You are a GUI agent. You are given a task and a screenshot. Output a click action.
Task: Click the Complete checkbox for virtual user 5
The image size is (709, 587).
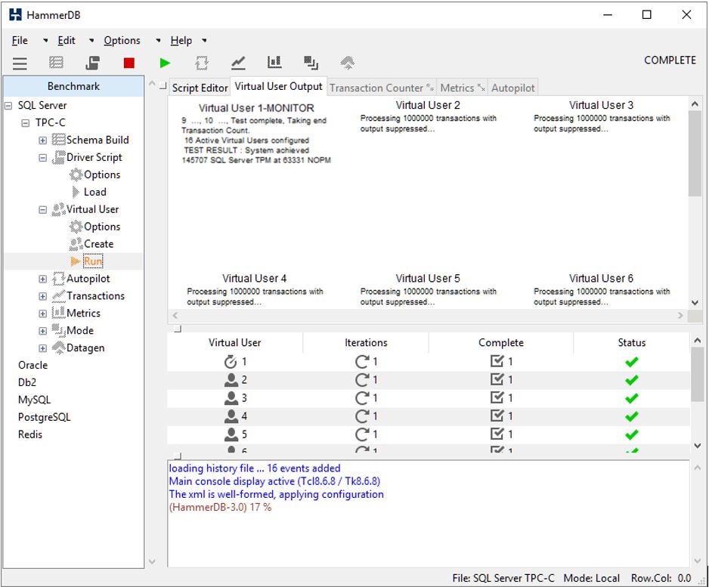point(497,434)
